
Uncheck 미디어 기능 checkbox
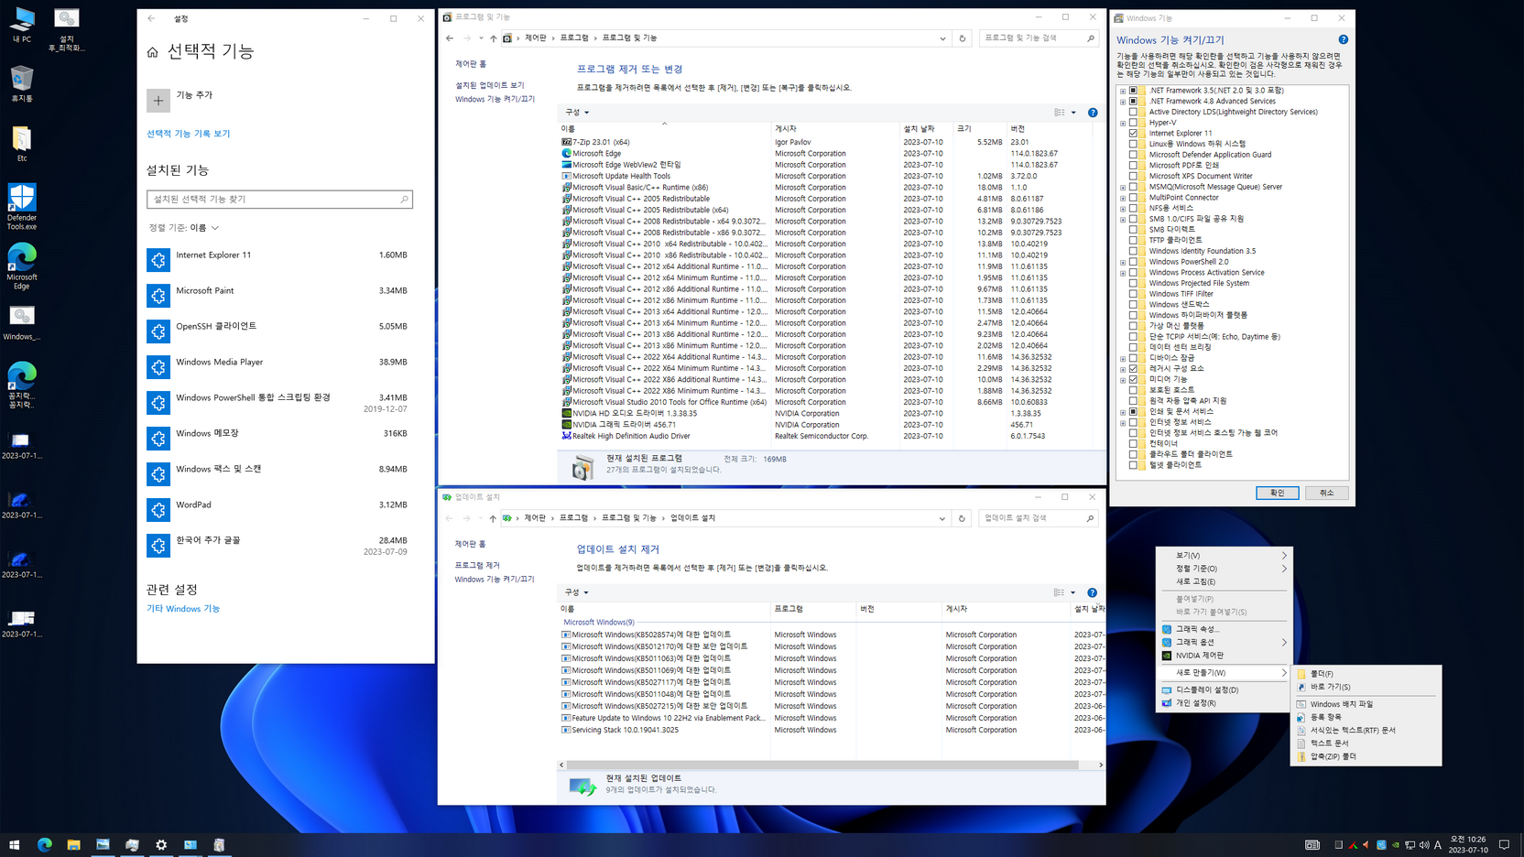pyautogui.click(x=1133, y=379)
